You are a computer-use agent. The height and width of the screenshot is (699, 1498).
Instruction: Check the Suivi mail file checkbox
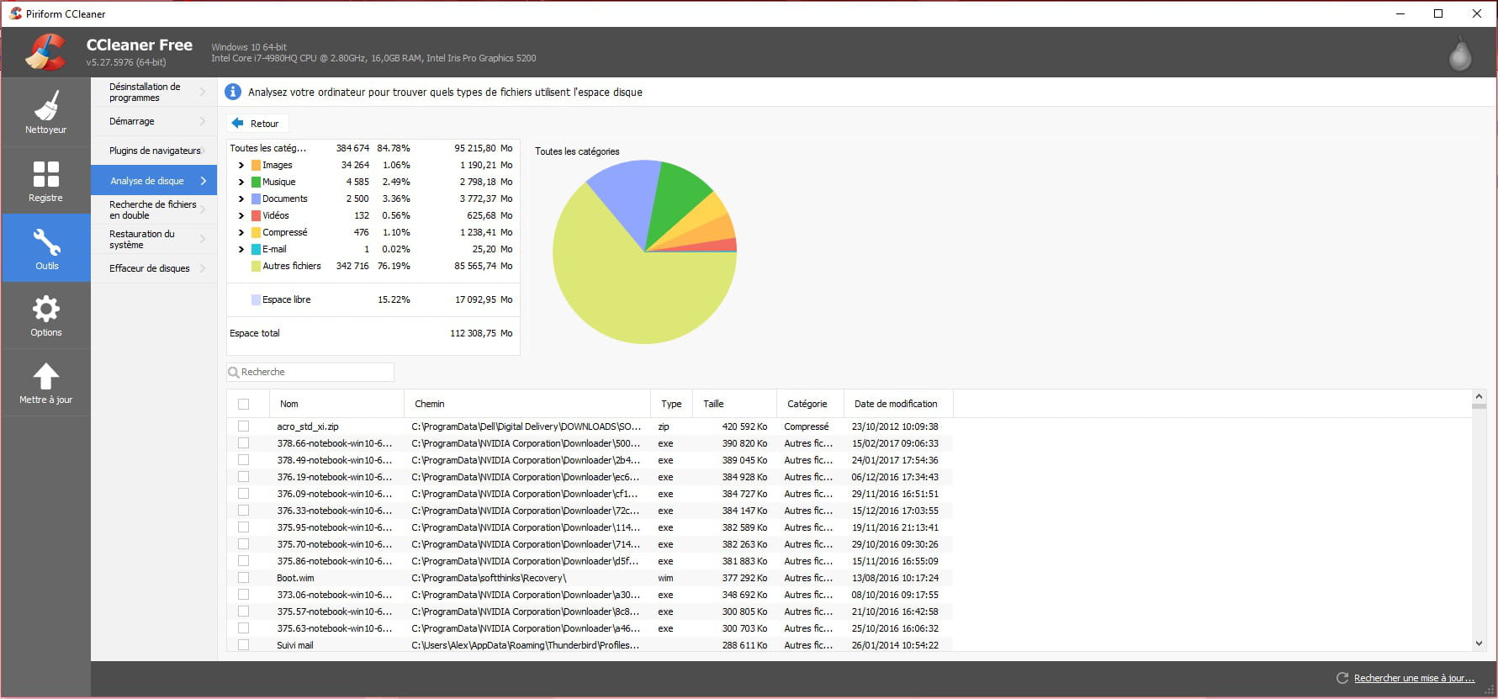coord(243,645)
